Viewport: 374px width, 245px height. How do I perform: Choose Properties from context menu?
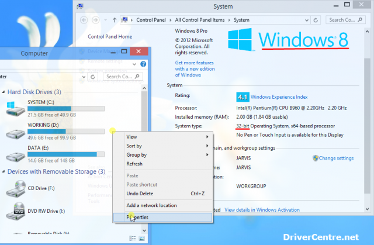(x=162, y=218)
